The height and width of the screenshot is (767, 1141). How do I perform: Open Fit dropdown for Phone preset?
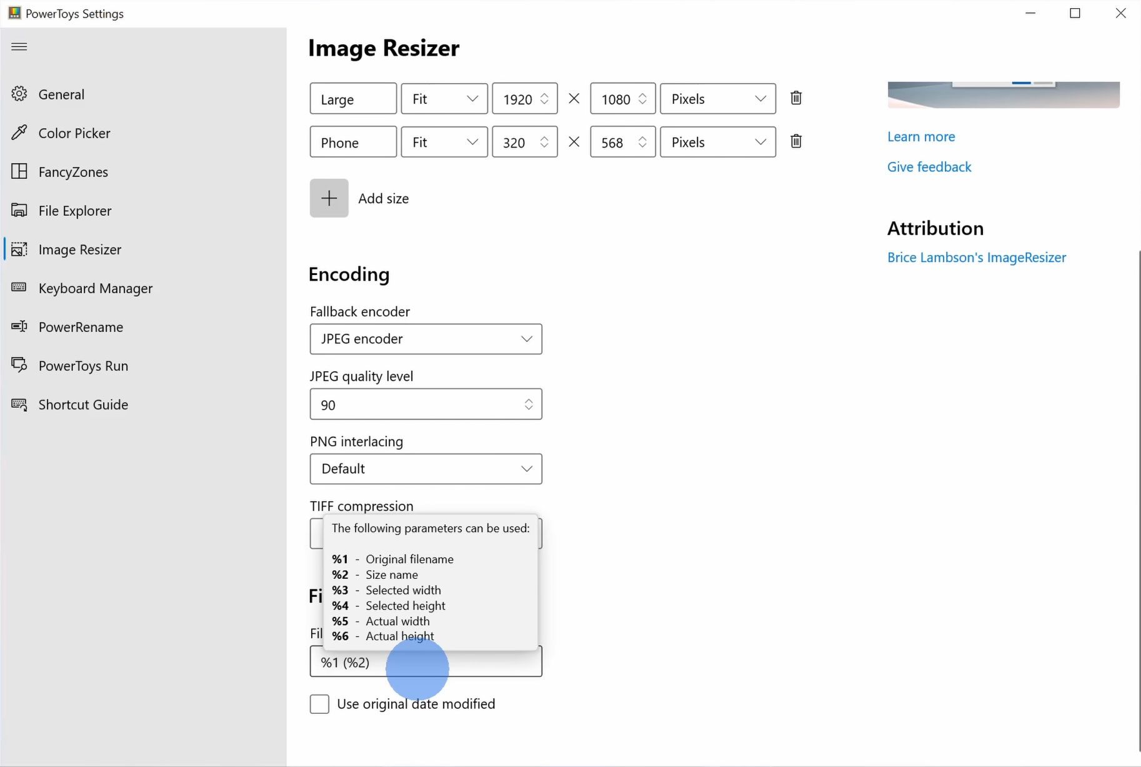tap(444, 142)
